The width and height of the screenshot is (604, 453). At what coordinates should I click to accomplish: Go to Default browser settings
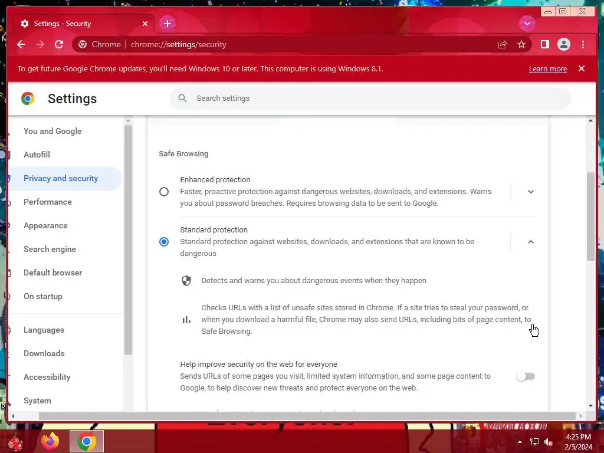coord(52,273)
